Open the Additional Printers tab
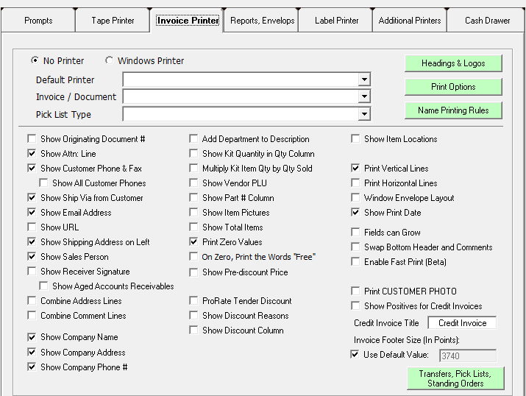This screenshot has width=526, height=396. (x=410, y=21)
